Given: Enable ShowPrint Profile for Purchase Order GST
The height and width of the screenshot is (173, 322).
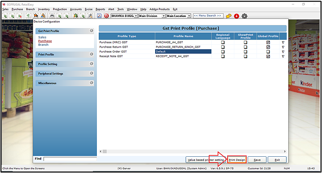Looking at the screenshot, I should point(245,52).
